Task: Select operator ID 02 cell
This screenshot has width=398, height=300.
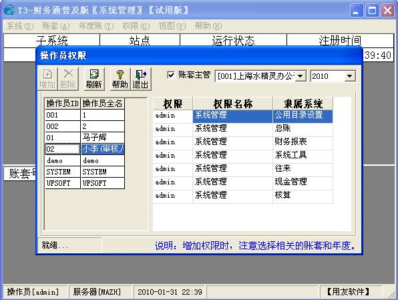Action: click(x=63, y=149)
